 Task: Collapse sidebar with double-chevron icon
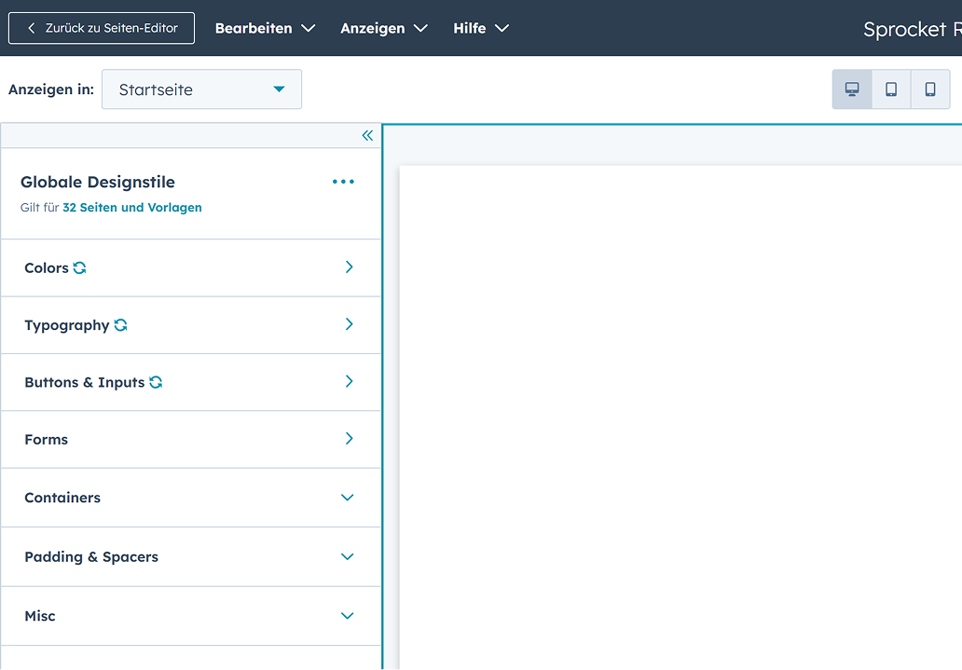pyautogui.click(x=367, y=136)
